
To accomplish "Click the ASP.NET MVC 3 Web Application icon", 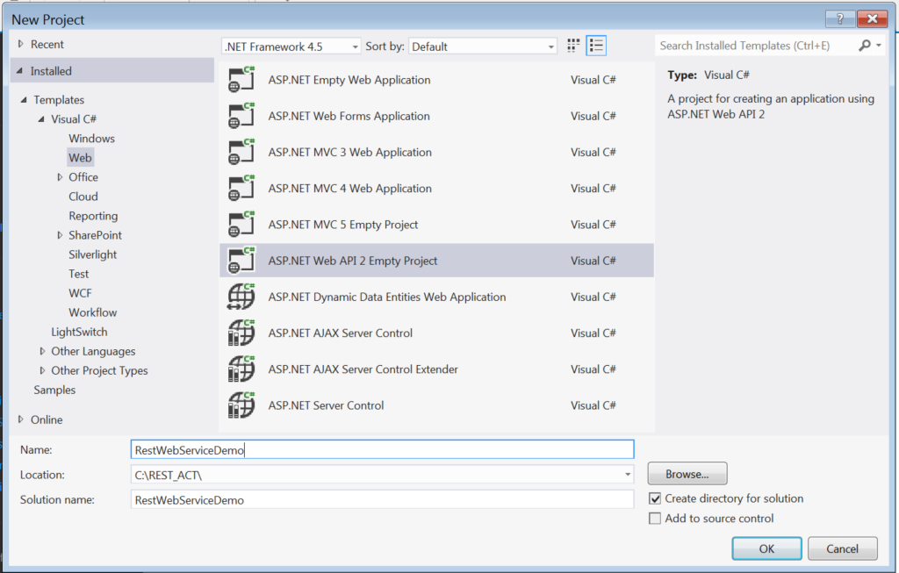I will pos(241,152).
